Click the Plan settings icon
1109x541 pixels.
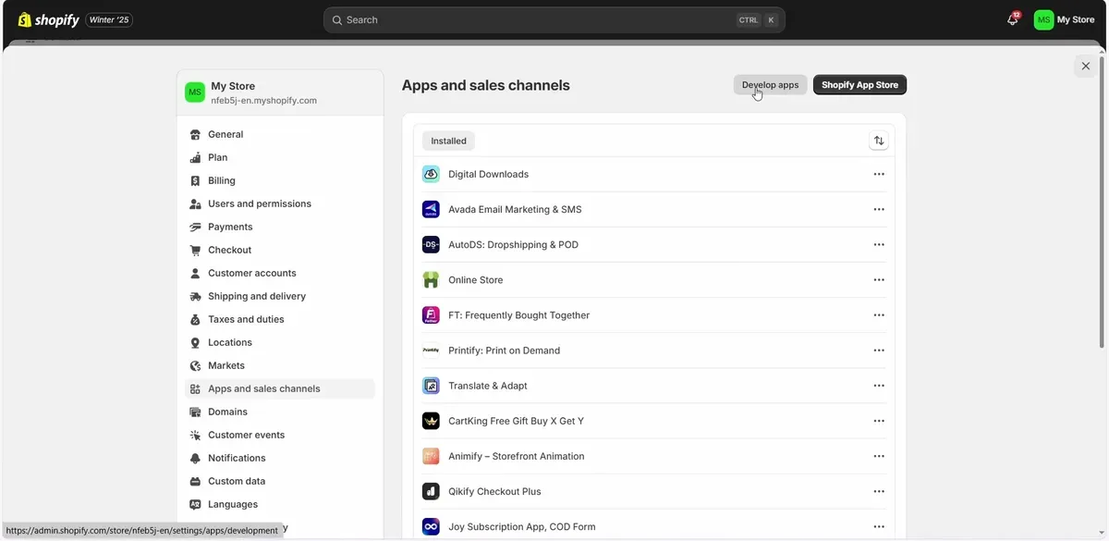point(195,157)
